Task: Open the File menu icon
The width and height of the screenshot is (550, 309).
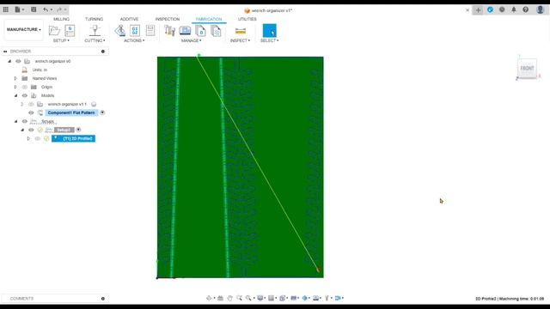Action: pyautogui.click(x=17, y=9)
